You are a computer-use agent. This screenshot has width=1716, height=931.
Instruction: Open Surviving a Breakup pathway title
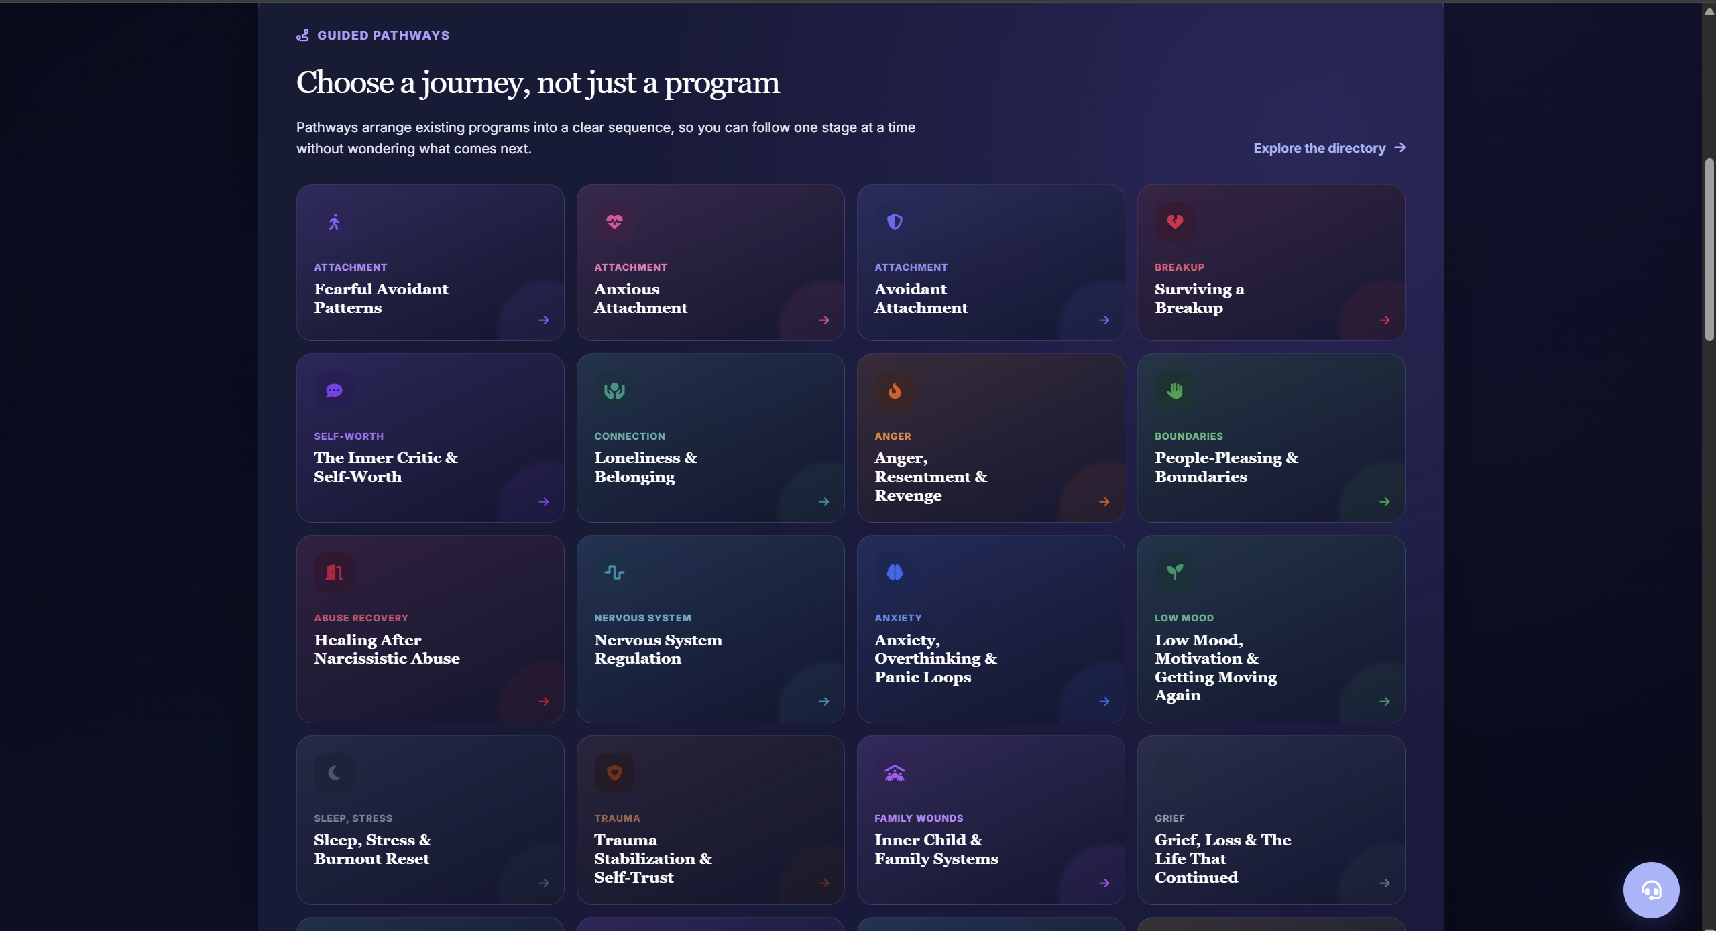pos(1200,298)
